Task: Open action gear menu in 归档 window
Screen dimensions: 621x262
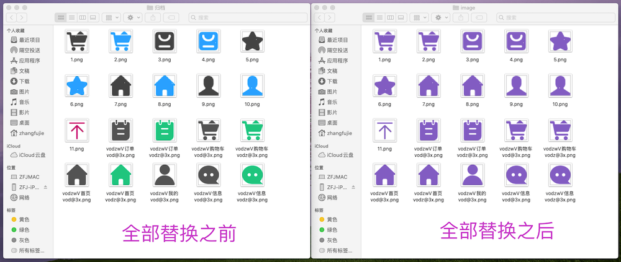Action: pos(133,17)
